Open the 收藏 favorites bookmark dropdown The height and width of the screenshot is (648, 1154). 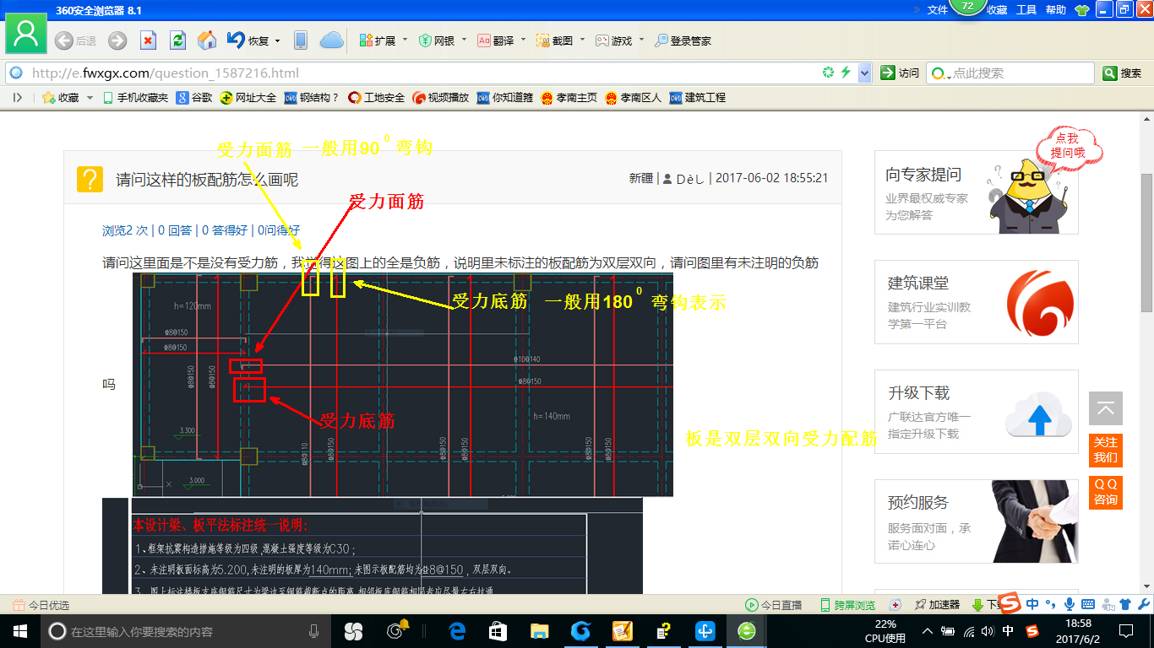[x=68, y=98]
